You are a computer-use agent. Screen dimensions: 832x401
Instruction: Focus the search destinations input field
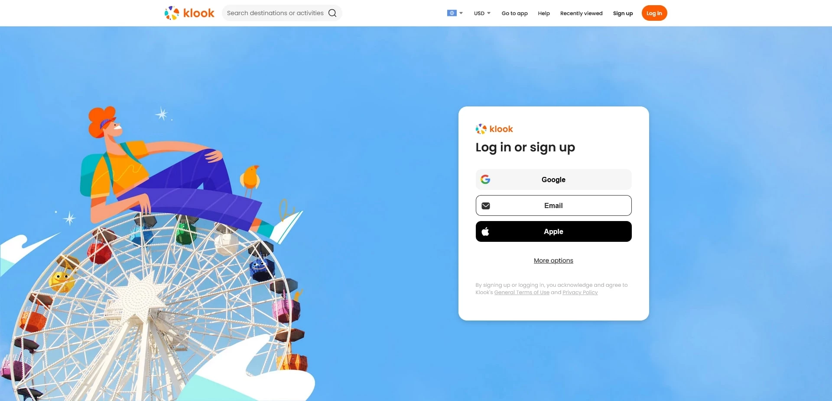275,13
